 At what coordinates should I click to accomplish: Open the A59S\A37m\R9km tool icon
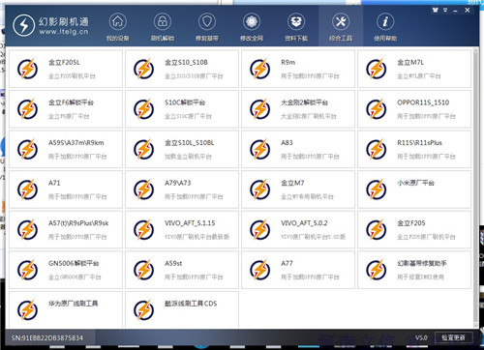point(27,149)
